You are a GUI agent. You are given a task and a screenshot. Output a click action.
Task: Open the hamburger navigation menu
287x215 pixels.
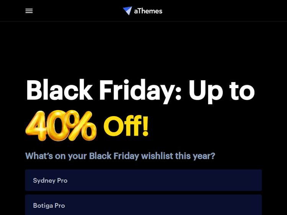pyautogui.click(x=29, y=11)
